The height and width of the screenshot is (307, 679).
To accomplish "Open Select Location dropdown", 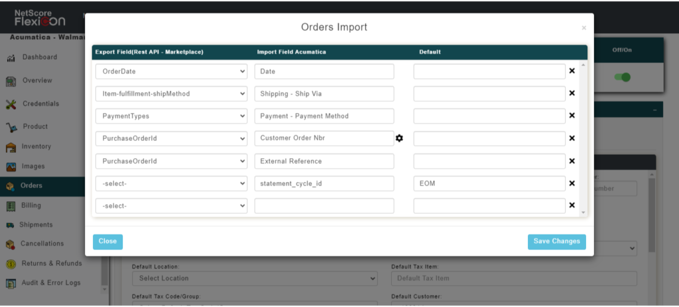I will (x=255, y=279).
